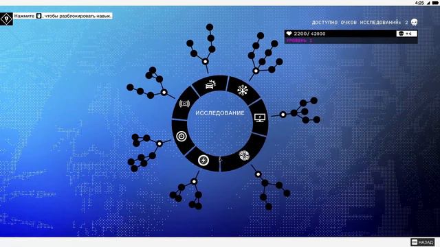Click the skull +4 badge on XP bar
The height and width of the screenshot is (247, 440).
tap(406, 34)
